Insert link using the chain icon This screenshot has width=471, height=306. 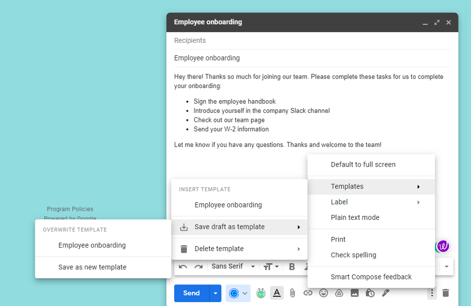point(308,293)
